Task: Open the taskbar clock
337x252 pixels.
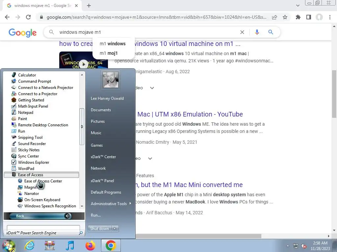Action: click(x=320, y=246)
